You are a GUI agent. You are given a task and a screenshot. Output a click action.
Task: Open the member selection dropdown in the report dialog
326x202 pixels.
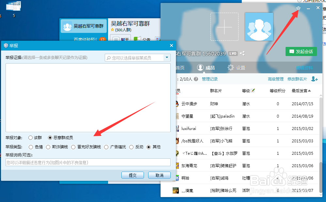click(167, 57)
